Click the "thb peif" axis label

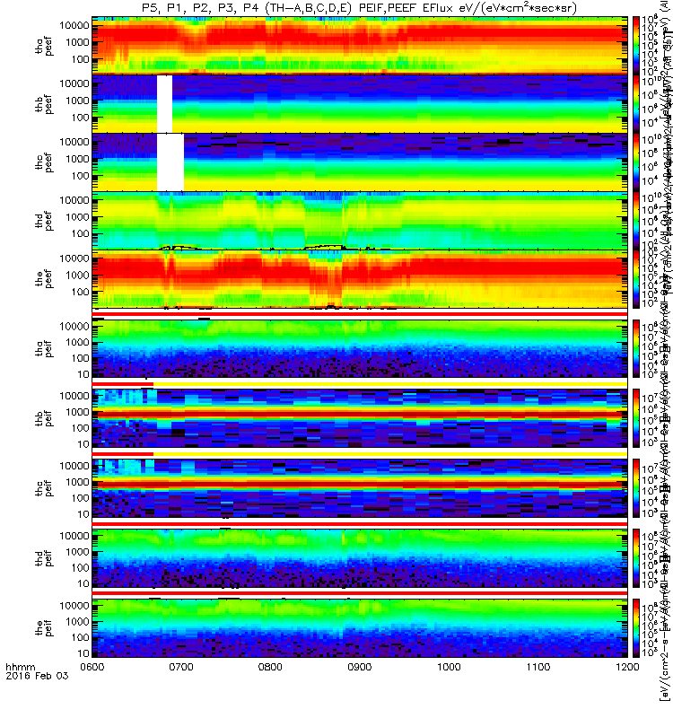pyautogui.click(x=44, y=418)
